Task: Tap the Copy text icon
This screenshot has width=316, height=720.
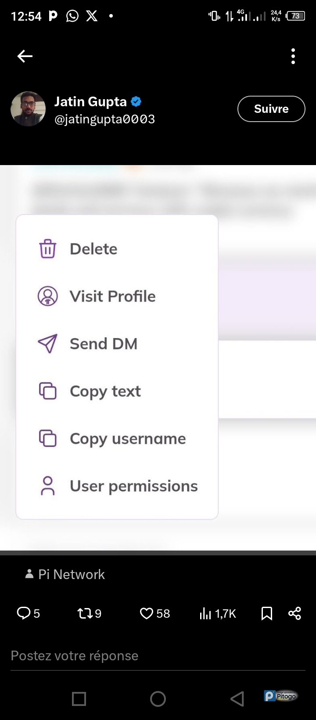Action: 48,391
